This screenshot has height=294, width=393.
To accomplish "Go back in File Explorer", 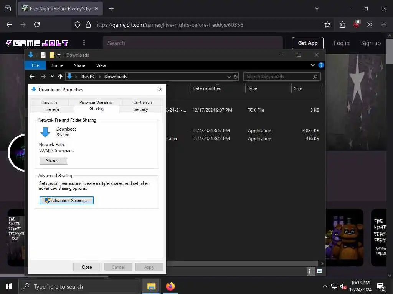I will pyautogui.click(x=32, y=77).
